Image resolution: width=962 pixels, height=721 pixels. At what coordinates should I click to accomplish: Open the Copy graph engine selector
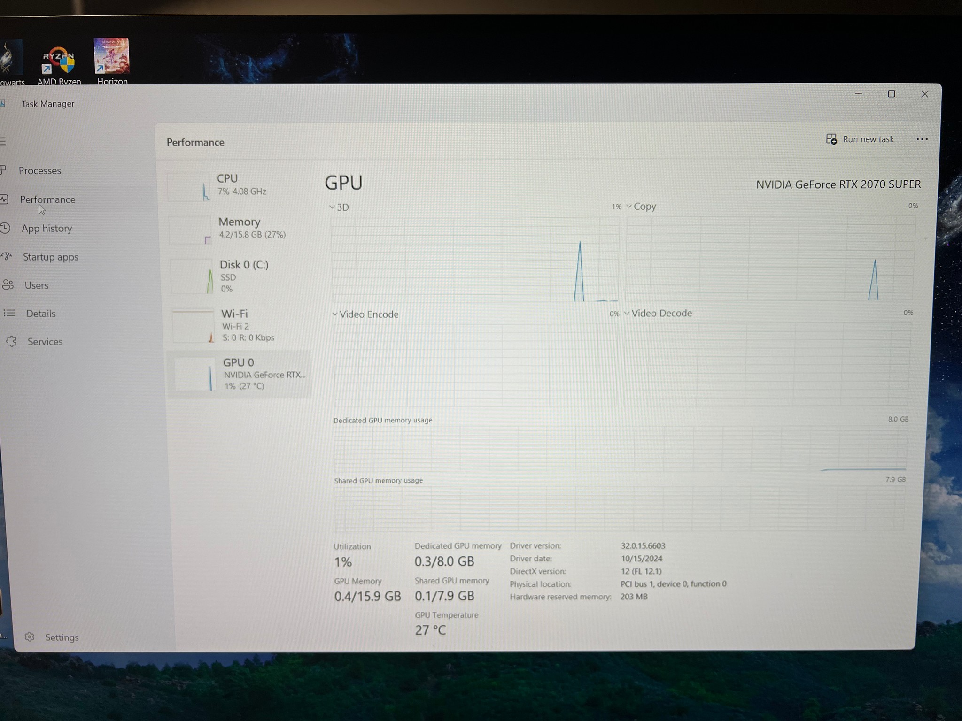(x=629, y=207)
